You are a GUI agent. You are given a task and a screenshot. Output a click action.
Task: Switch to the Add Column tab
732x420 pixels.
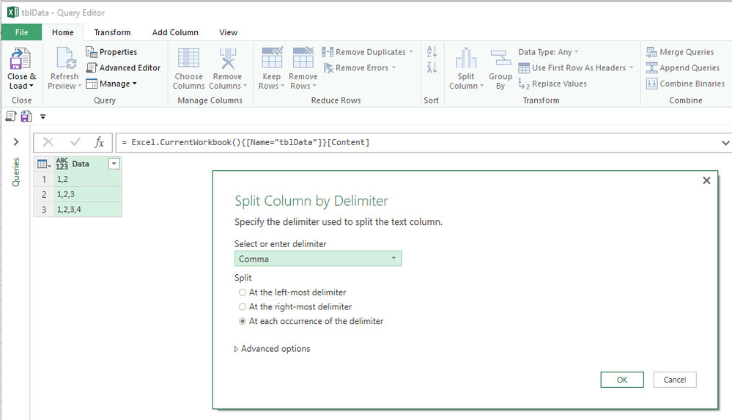(x=175, y=32)
